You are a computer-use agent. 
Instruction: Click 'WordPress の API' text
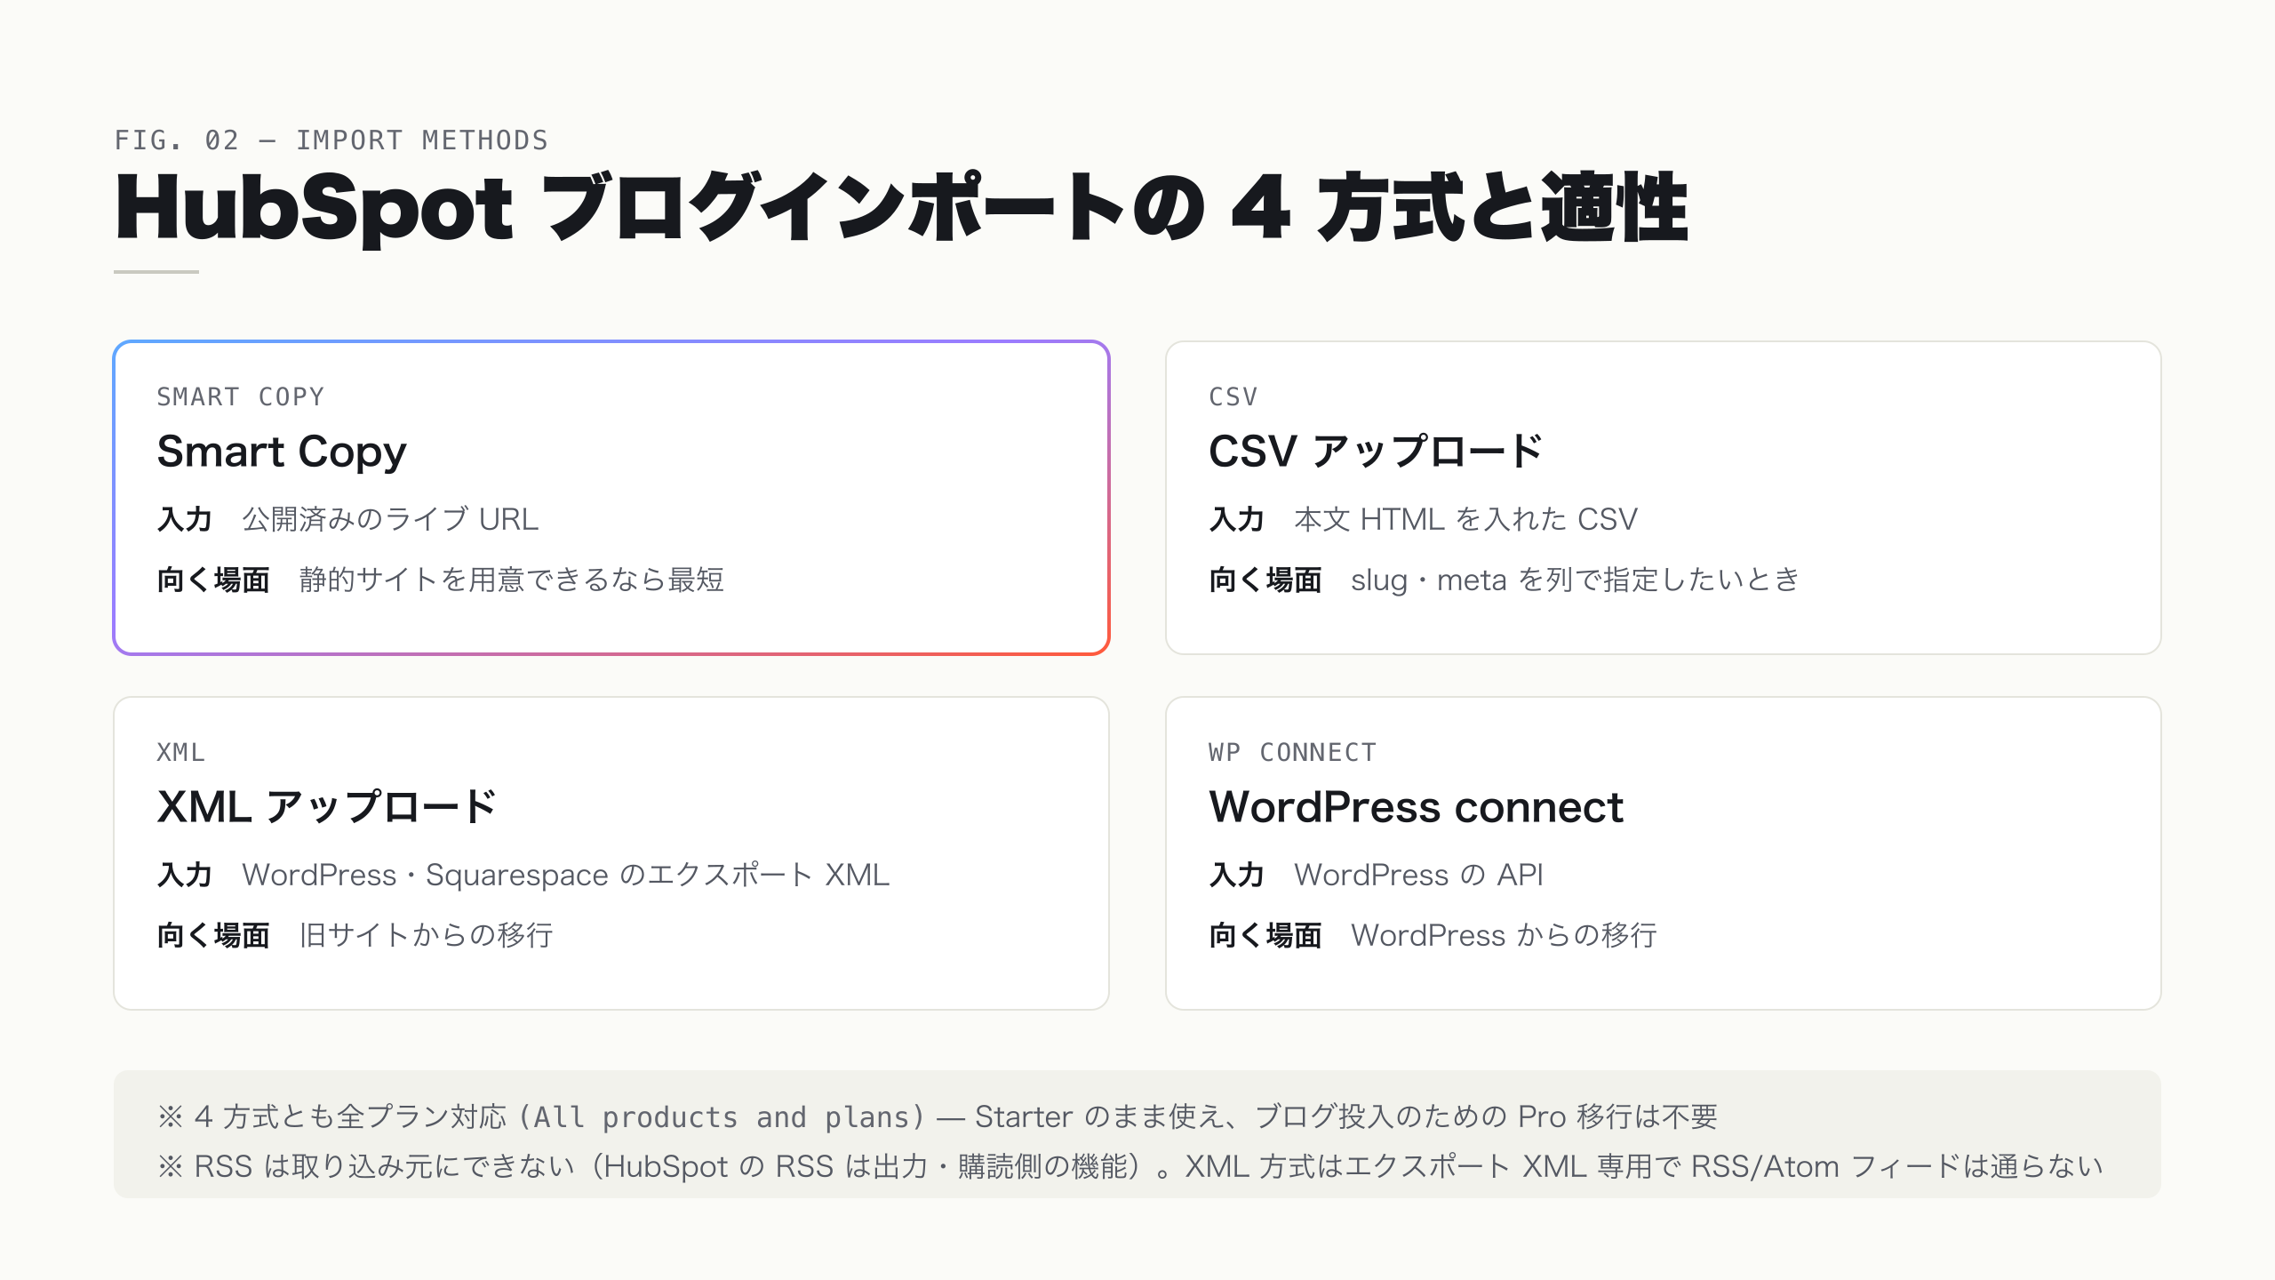pyautogui.click(x=1418, y=875)
